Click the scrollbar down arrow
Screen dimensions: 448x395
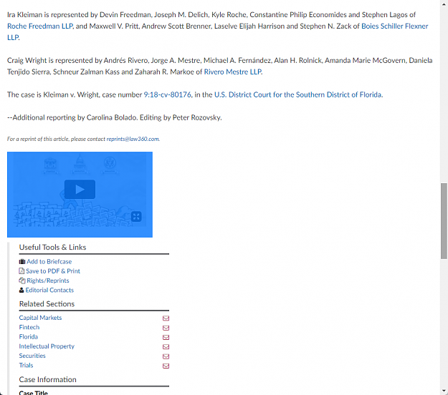point(444,391)
